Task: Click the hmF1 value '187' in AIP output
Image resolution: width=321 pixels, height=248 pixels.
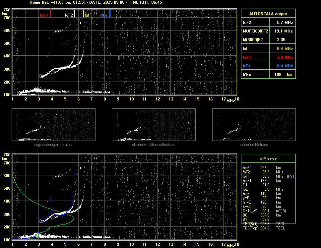Action: (x=263, y=181)
